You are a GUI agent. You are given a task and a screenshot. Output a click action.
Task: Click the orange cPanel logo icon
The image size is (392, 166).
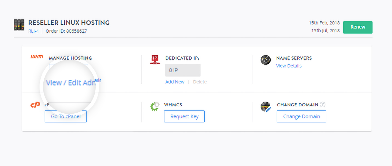(35, 105)
